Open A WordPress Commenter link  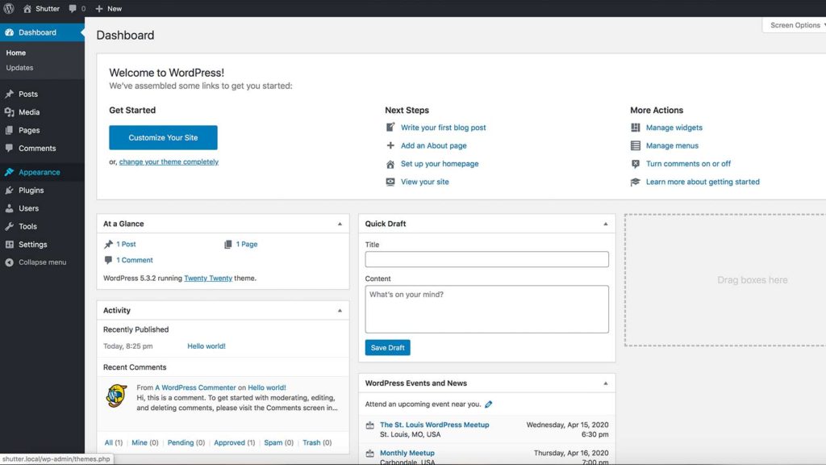click(x=195, y=387)
